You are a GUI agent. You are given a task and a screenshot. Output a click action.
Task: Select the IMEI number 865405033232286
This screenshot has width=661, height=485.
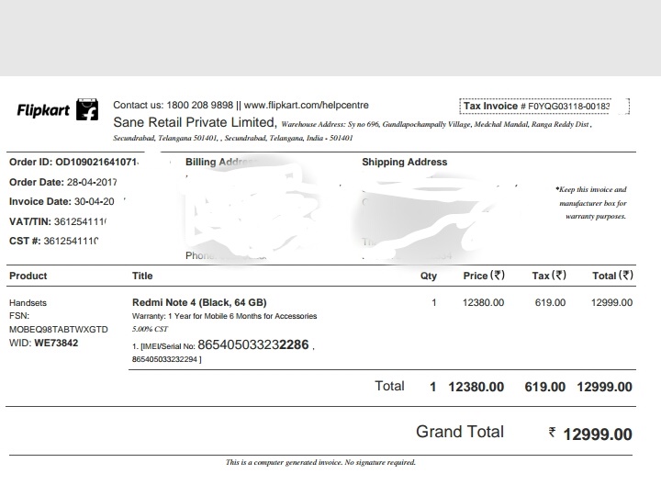(x=253, y=344)
